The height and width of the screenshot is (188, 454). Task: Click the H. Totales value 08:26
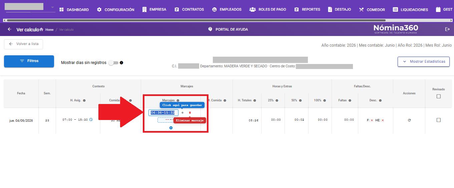254,120
